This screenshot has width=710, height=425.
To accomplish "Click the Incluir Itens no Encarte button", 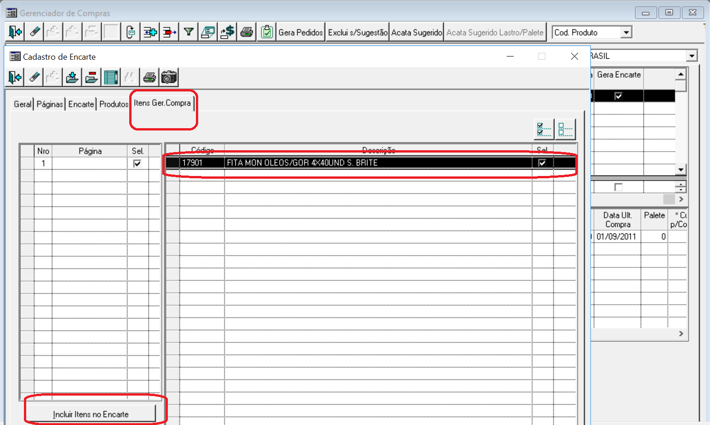I will tap(91, 414).
